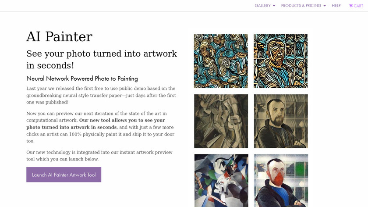Click the "Last year we released" paragraph
368x207 pixels.
(101, 95)
